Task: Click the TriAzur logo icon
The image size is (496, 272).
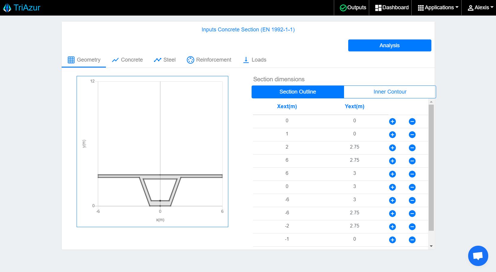Action: click(x=7, y=8)
